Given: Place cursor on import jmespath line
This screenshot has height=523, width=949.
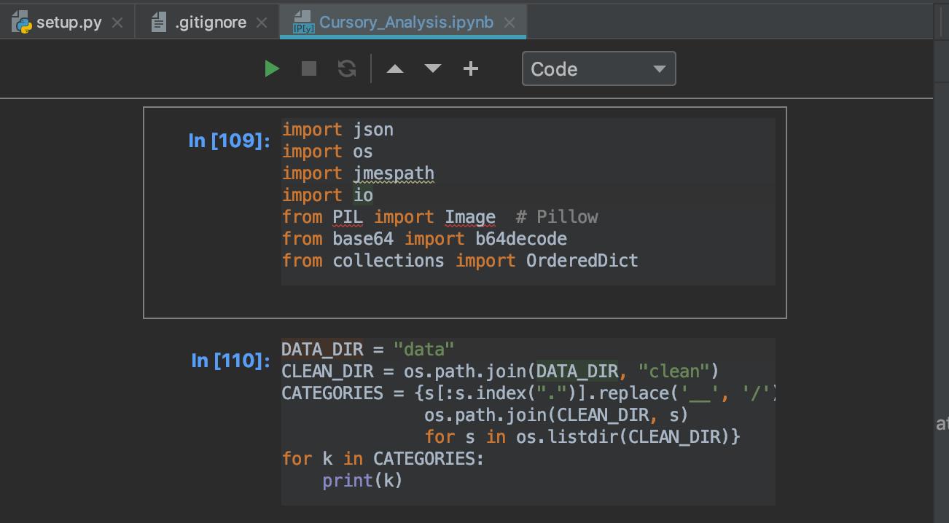Looking at the screenshot, I should [358, 173].
